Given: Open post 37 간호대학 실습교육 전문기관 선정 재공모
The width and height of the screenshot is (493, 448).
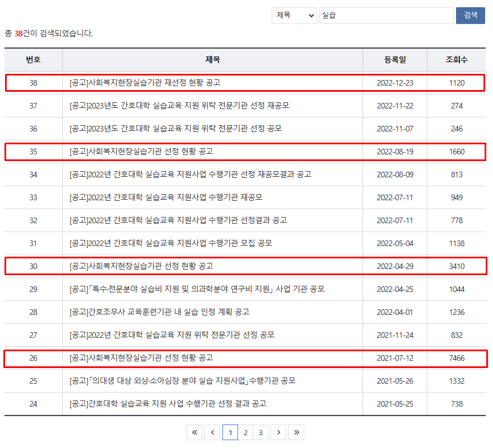Looking at the screenshot, I should pos(179,106).
